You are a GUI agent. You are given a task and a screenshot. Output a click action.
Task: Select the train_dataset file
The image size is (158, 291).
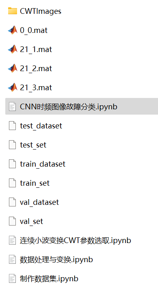[x=43, y=164]
